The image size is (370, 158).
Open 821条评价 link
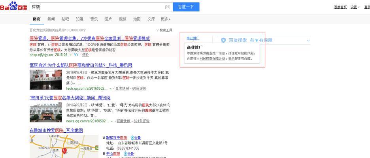click(x=142, y=121)
